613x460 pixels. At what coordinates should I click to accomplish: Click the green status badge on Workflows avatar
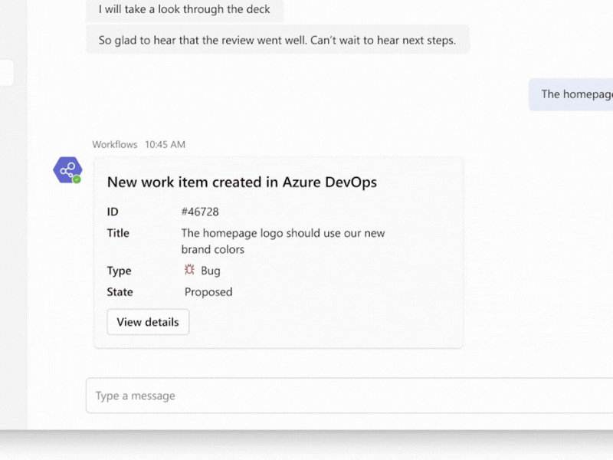pos(77,179)
